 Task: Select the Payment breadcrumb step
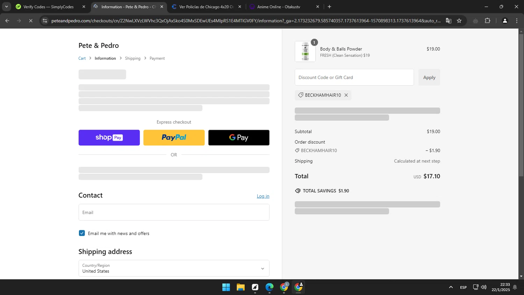[157, 58]
